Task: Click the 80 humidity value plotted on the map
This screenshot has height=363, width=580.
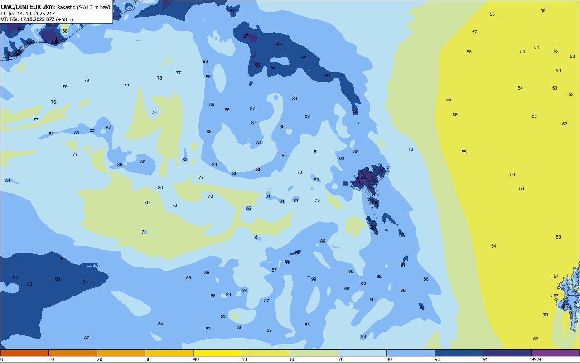Action: pyautogui.click(x=160, y=187)
